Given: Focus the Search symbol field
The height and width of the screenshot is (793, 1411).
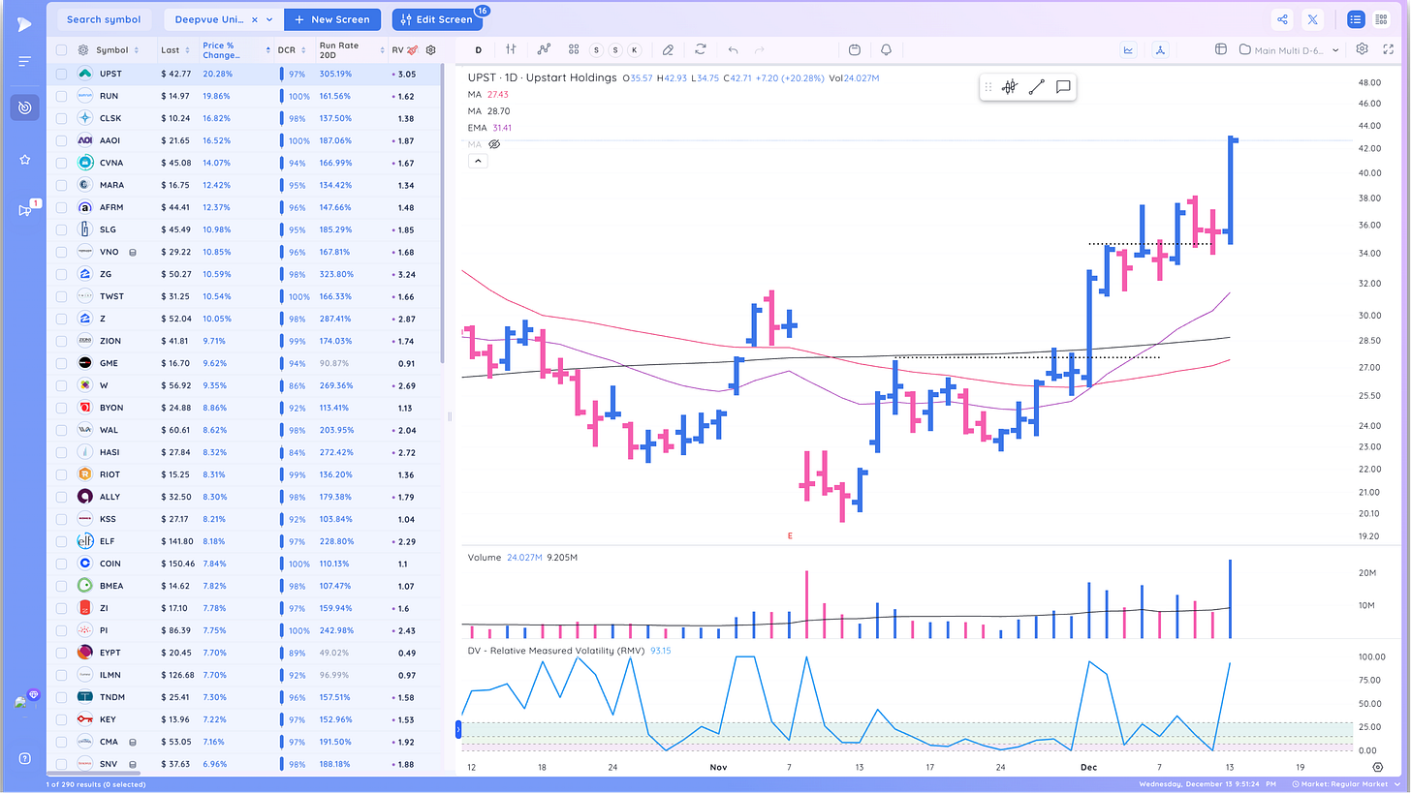Looking at the screenshot, I should click(104, 19).
